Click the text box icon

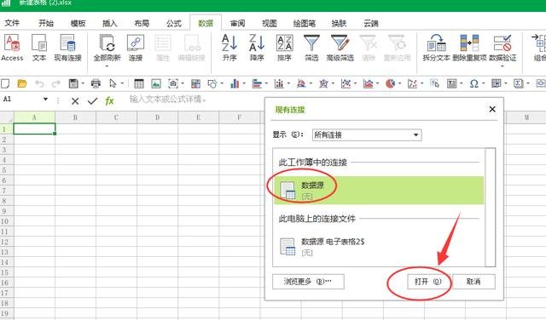tap(451, 83)
